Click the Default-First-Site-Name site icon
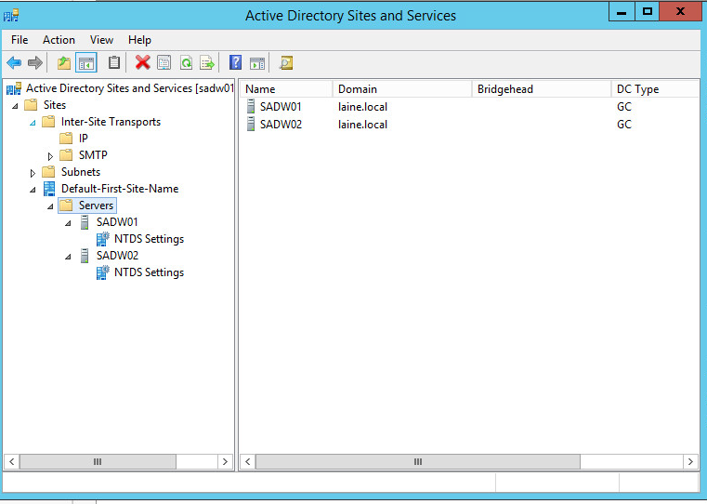This screenshot has height=504, width=707. (x=49, y=189)
